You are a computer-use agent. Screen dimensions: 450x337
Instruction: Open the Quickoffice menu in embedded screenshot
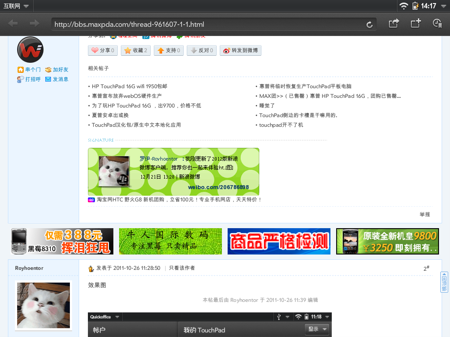(105, 317)
